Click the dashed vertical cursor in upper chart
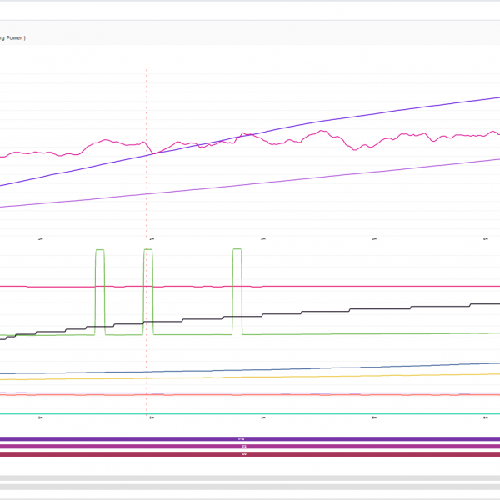 [147, 100]
